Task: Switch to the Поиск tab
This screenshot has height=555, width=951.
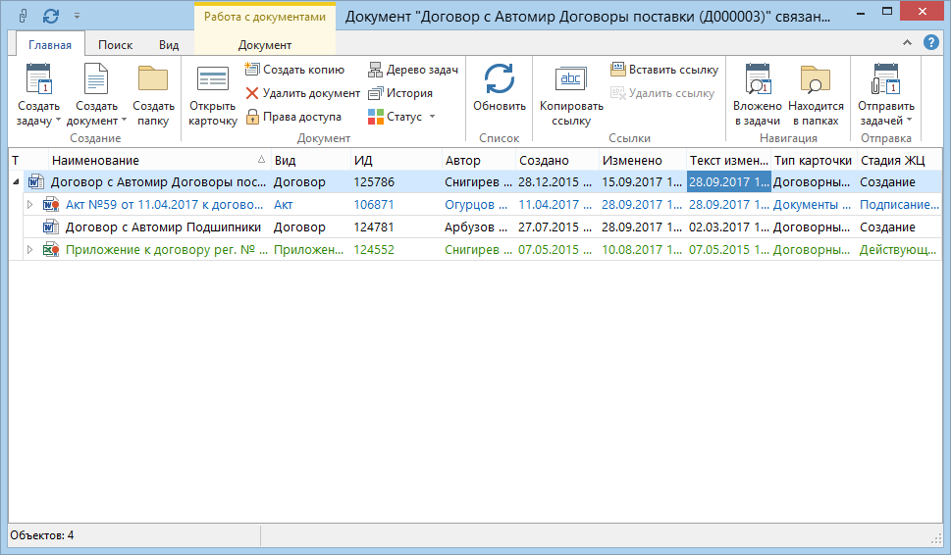Action: coord(115,45)
